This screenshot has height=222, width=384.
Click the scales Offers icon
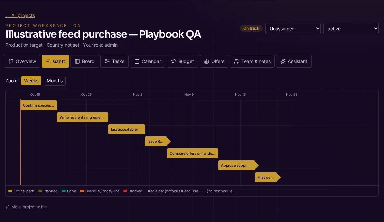coord(206,61)
